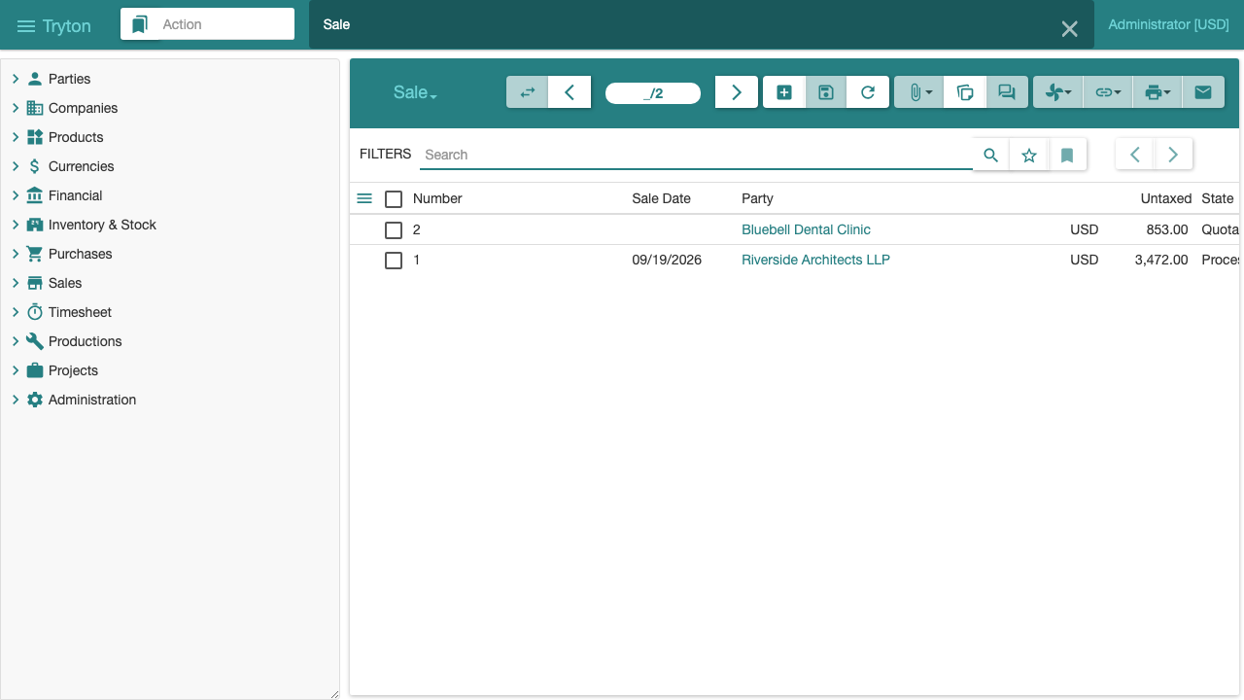Viewport: 1244px width, 700px height.
Task: Expand the Products tree node
Action: click(16, 137)
